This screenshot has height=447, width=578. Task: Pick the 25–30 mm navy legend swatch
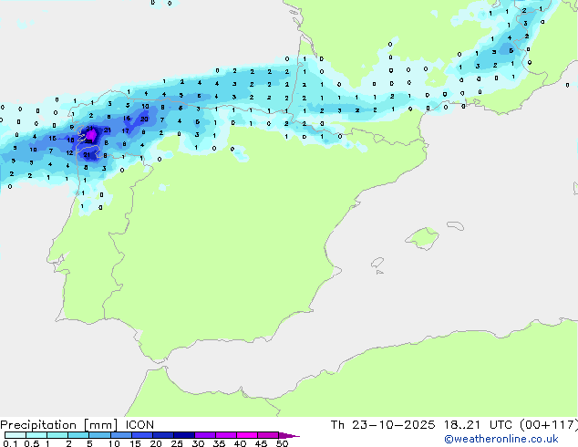184,435
